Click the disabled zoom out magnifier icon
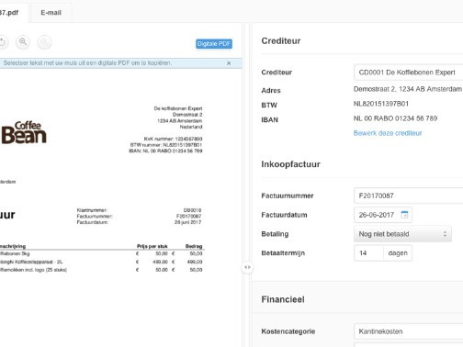Image resolution: width=463 pixels, height=347 pixels. pyautogui.click(x=44, y=42)
